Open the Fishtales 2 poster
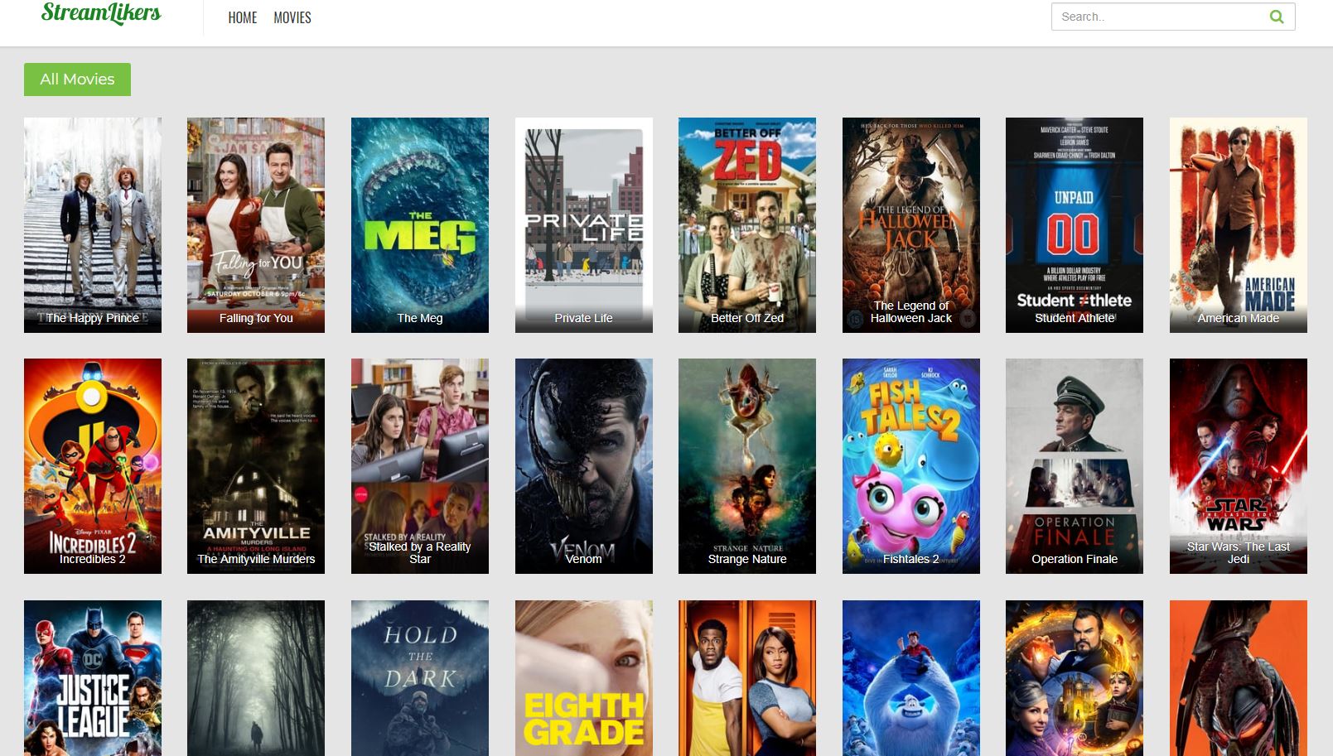 click(910, 465)
